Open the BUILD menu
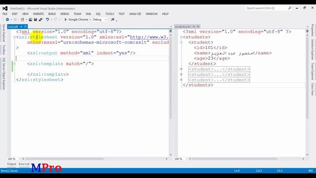The width and height of the screenshot is (316, 178). pos(52,14)
